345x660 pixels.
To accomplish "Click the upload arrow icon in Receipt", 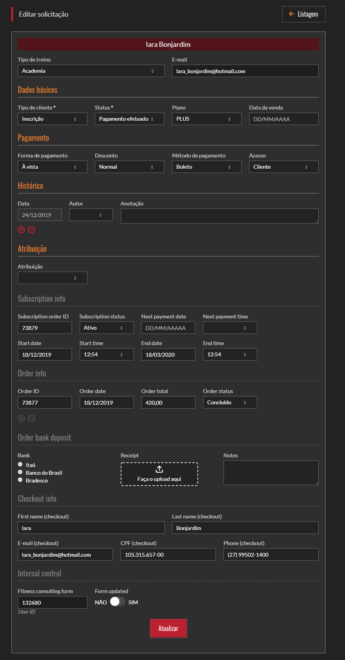I will [x=159, y=469].
